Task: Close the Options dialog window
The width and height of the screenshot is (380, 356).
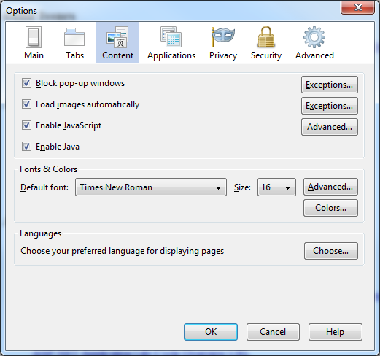Action: [x=357, y=7]
